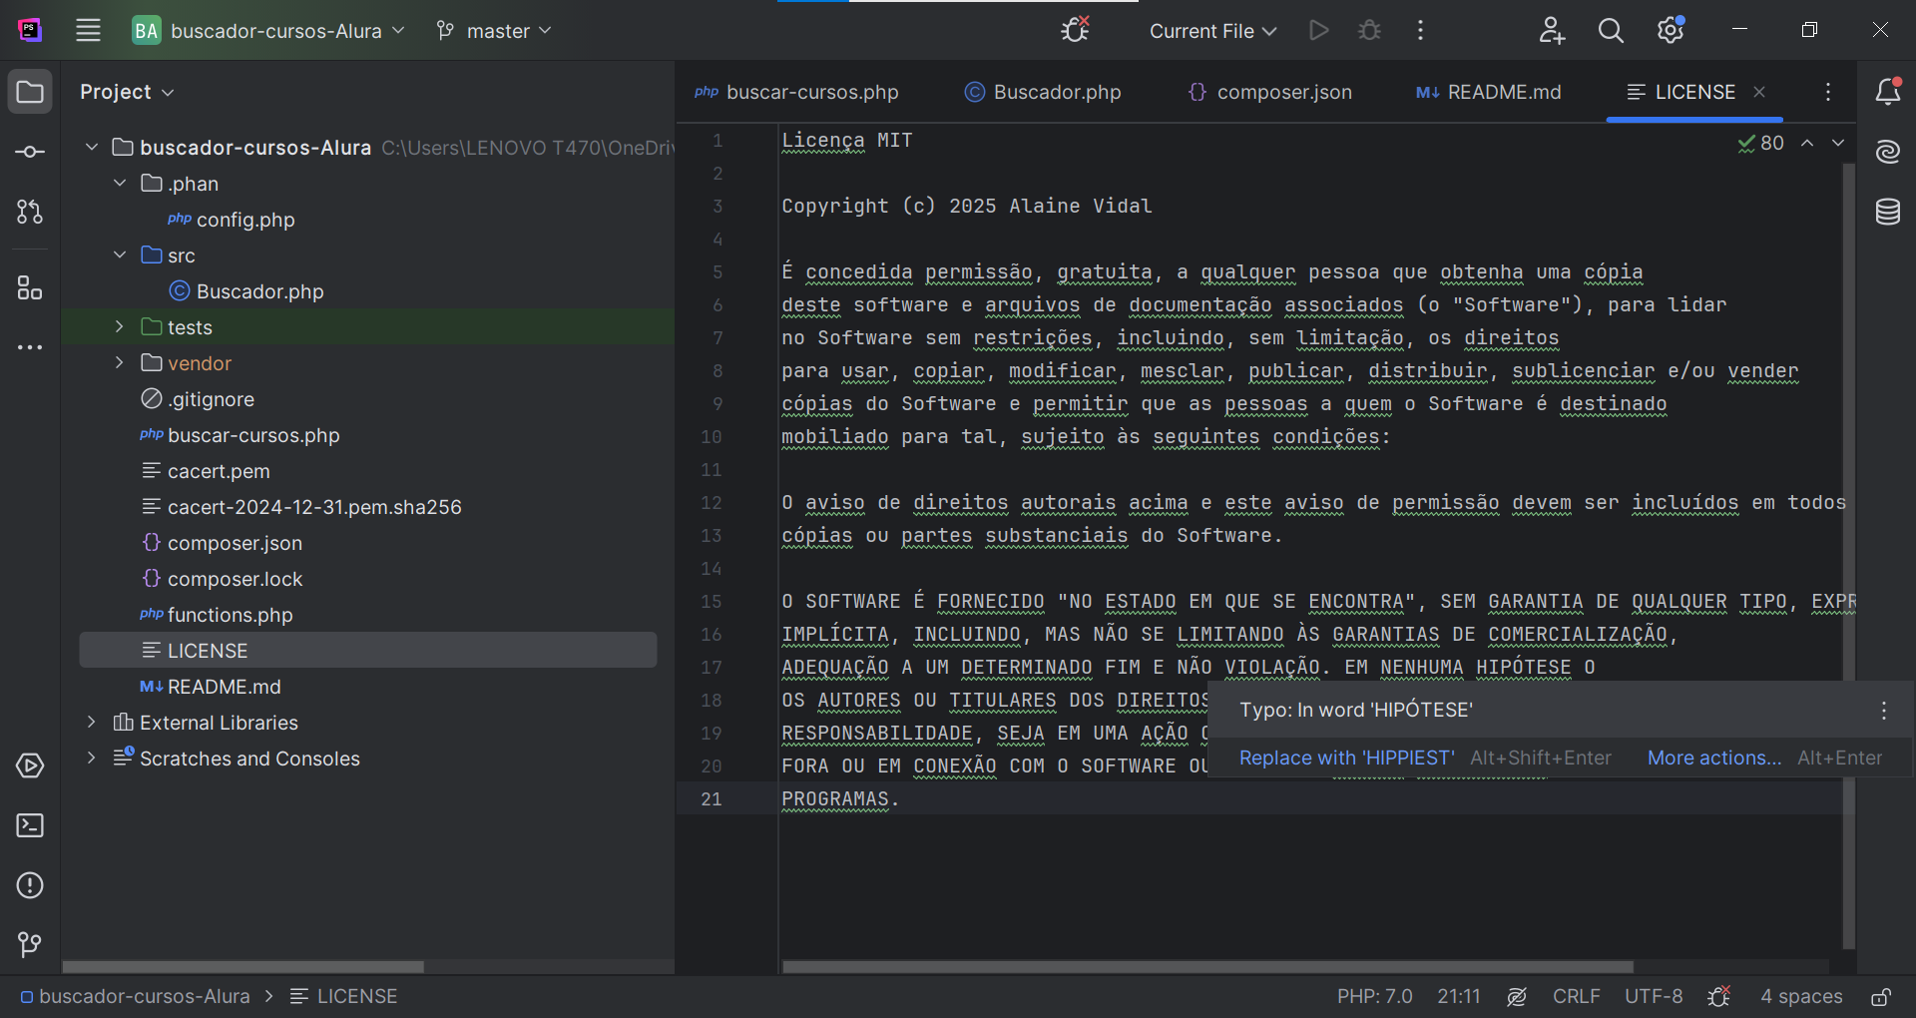1916x1018 pixels.
Task: Debug the current file
Action: tap(1369, 30)
